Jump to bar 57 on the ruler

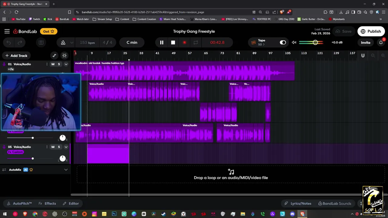click(189, 53)
